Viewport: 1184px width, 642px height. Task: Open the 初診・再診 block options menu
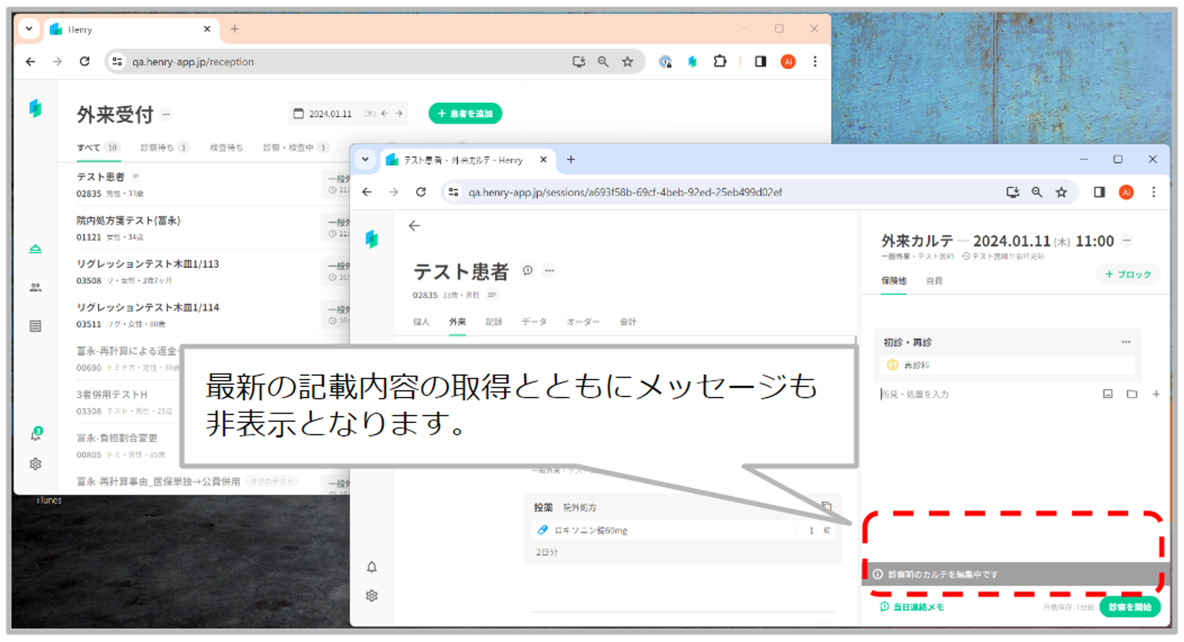pos(1125,342)
